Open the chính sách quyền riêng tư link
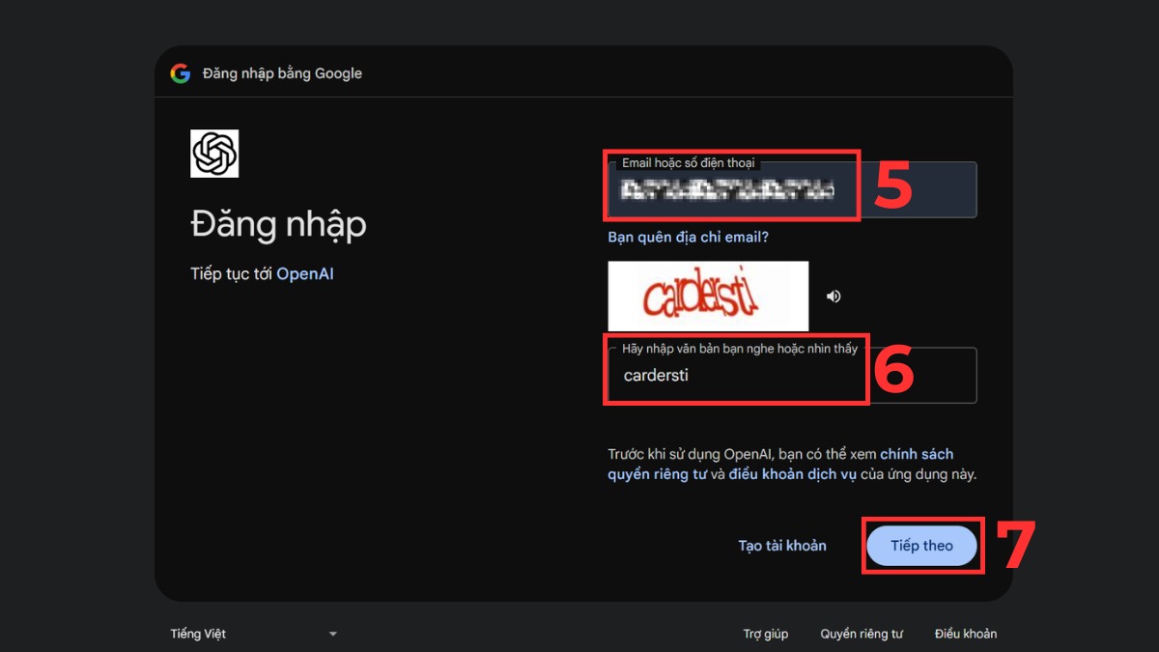Image resolution: width=1159 pixels, height=652 pixels. click(780, 464)
